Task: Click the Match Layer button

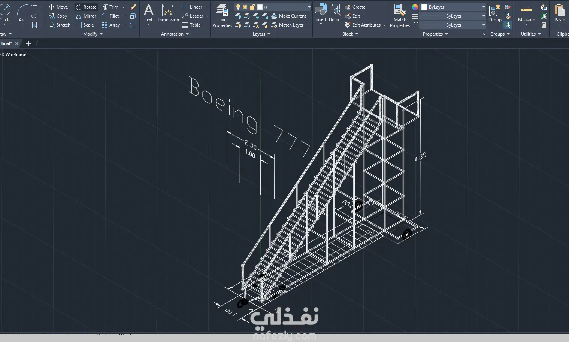Action: pos(287,25)
